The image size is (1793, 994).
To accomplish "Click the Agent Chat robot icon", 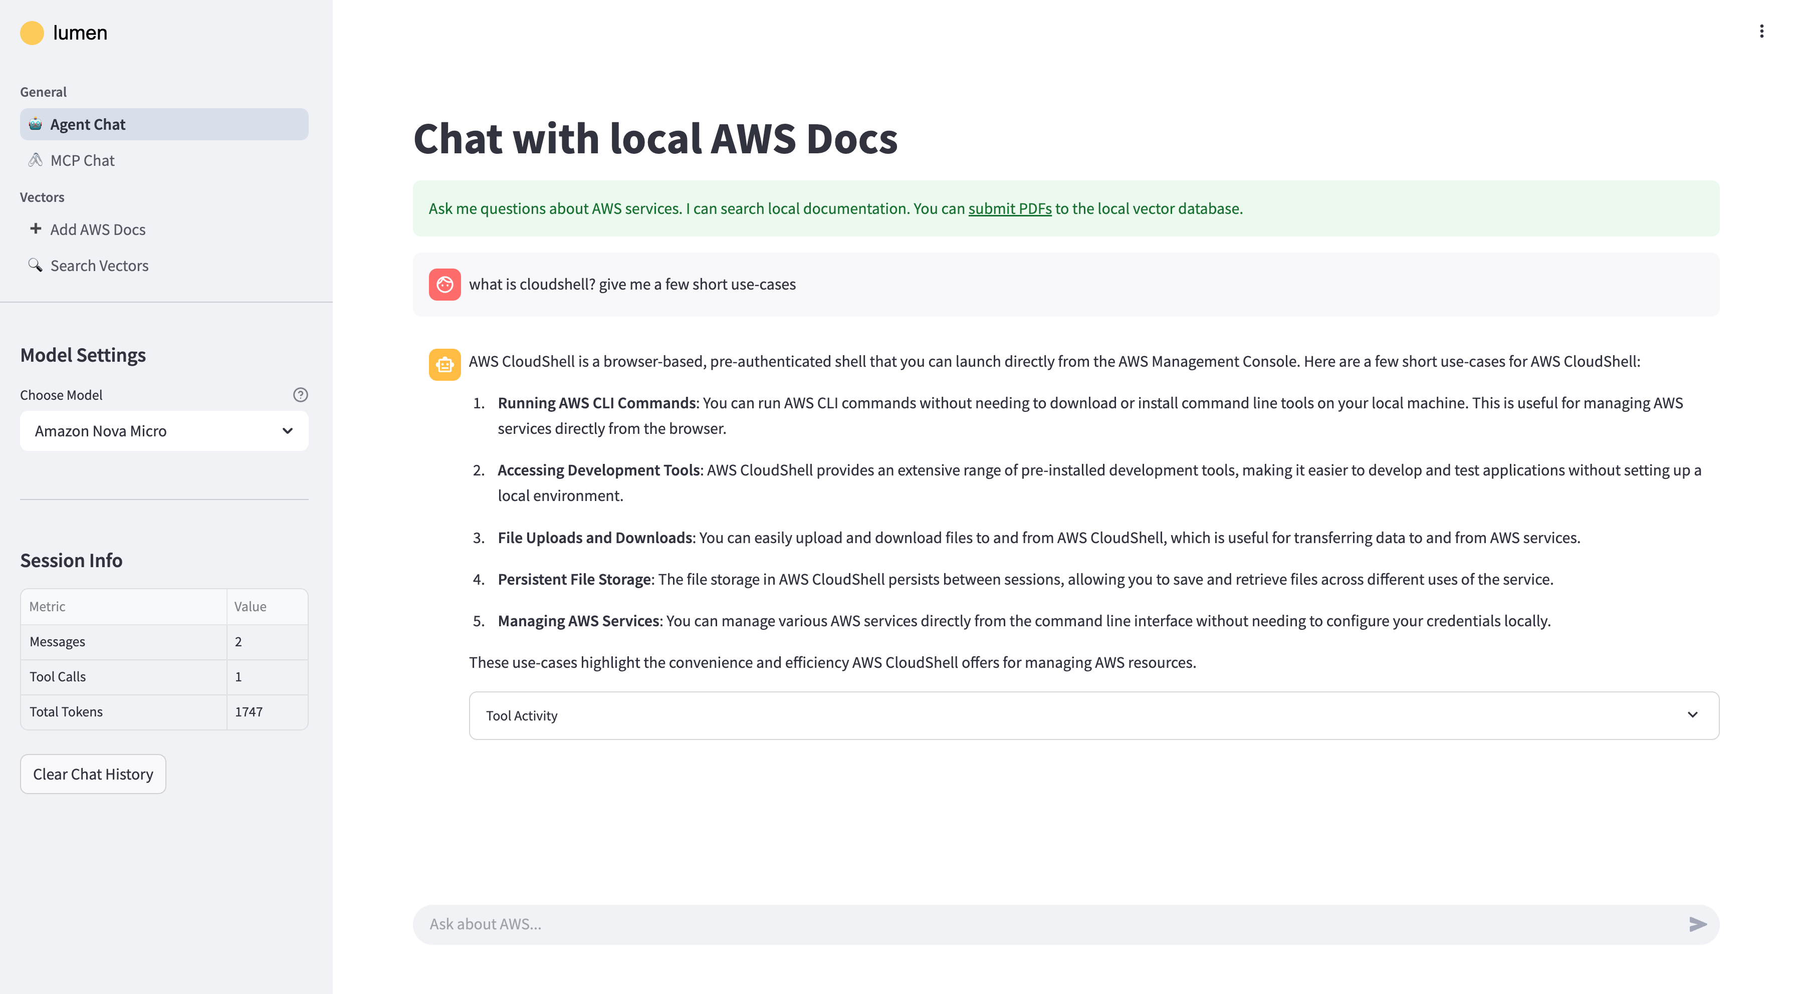I will (x=36, y=124).
